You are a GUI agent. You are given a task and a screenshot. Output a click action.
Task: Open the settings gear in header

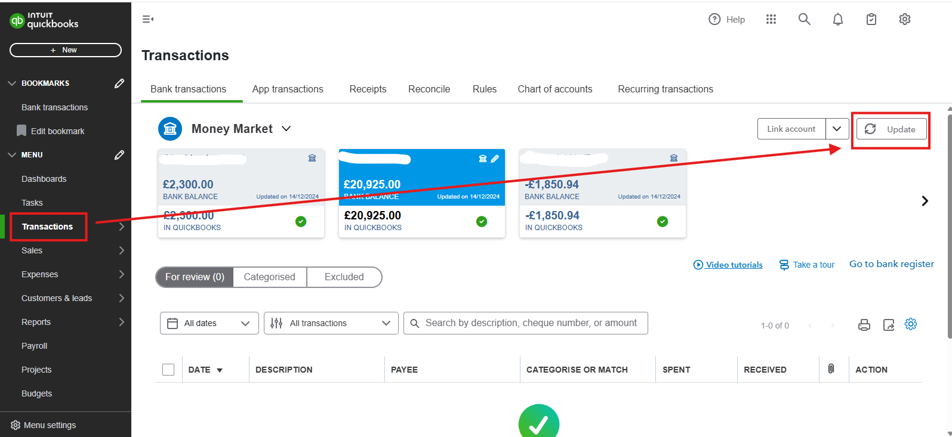pos(905,19)
